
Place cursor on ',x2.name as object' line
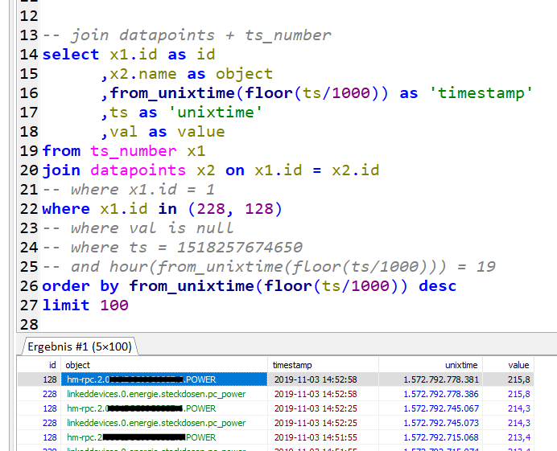(x=187, y=74)
